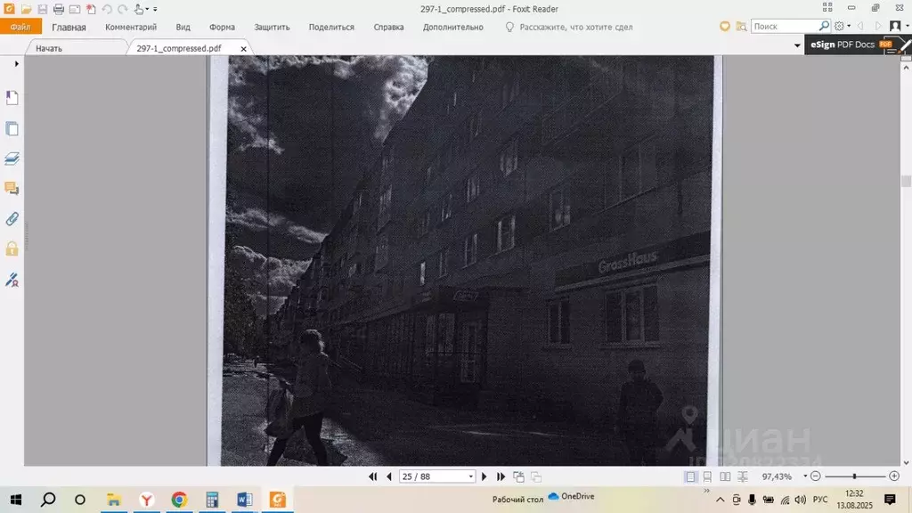Click into the Поиск search field
The height and width of the screenshot is (513, 912).
pyautogui.click(x=786, y=26)
